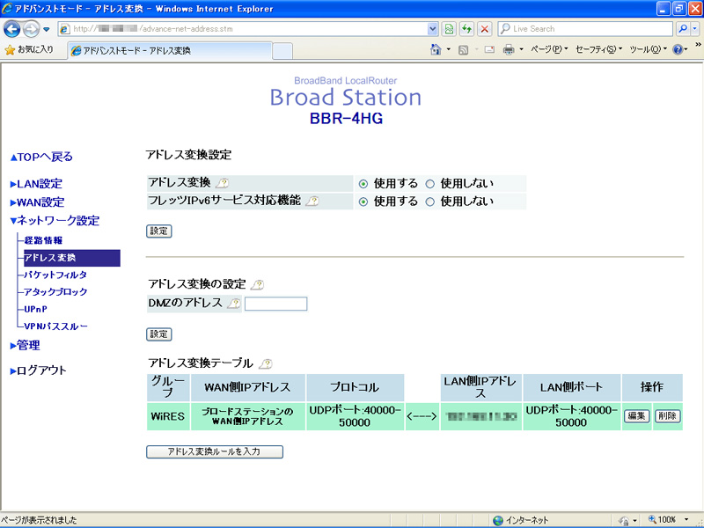This screenshot has width=704, height=528.
Task: Click the インターネット zone globe in status bar
Action: pos(498,520)
